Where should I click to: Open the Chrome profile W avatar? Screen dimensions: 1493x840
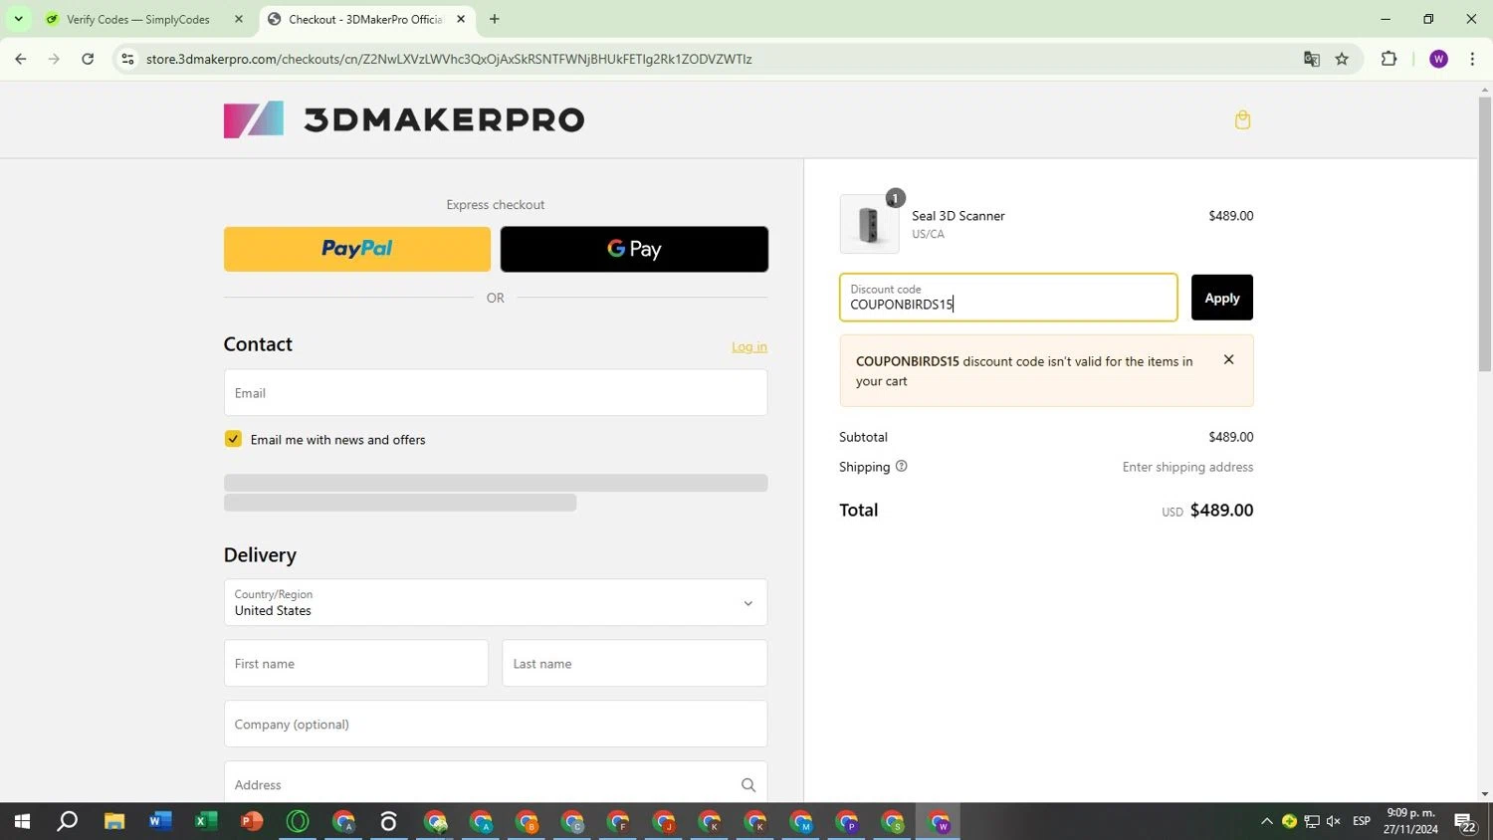tap(1438, 59)
